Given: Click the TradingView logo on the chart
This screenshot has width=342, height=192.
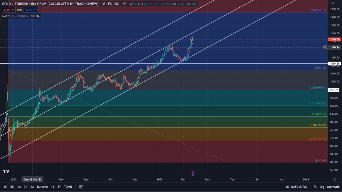Looking at the screenshot, I should [6, 172].
